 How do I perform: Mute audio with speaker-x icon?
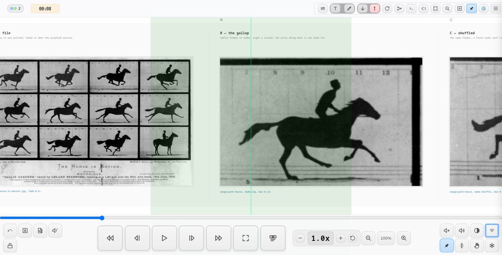click(x=447, y=231)
